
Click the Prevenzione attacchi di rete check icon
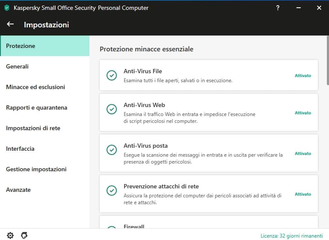tap(112, 190)
